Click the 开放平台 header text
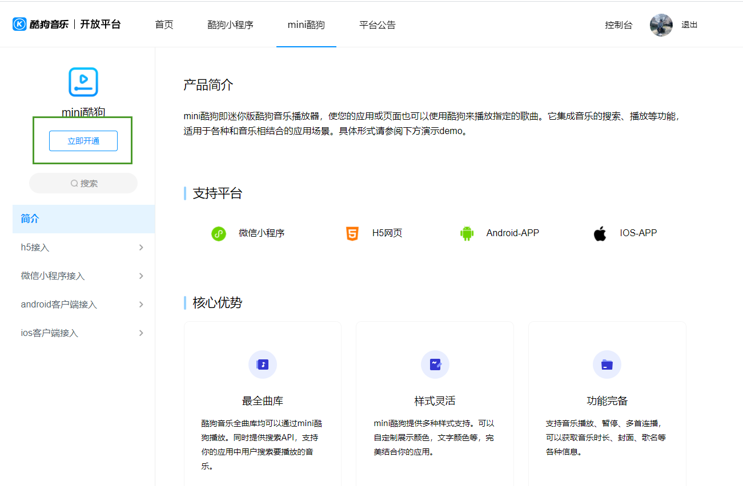 tap(101, 24)
